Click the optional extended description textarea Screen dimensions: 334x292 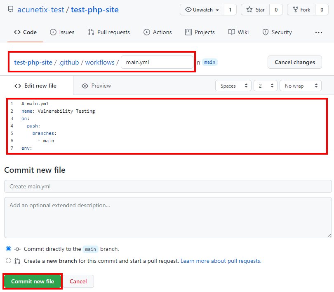(x=168, y=218)
